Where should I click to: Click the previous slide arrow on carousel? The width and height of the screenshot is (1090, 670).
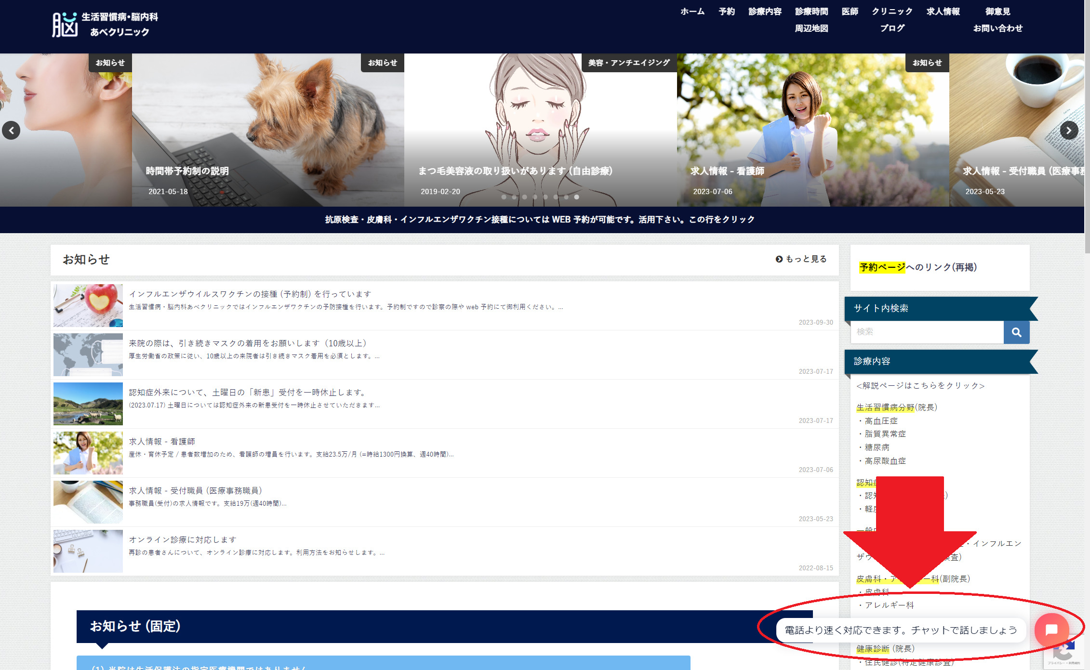tap(11, 131)
